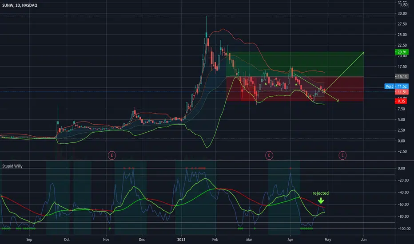
Task: Click the Dec label on time axis
Action: click(x=142, y=240)
